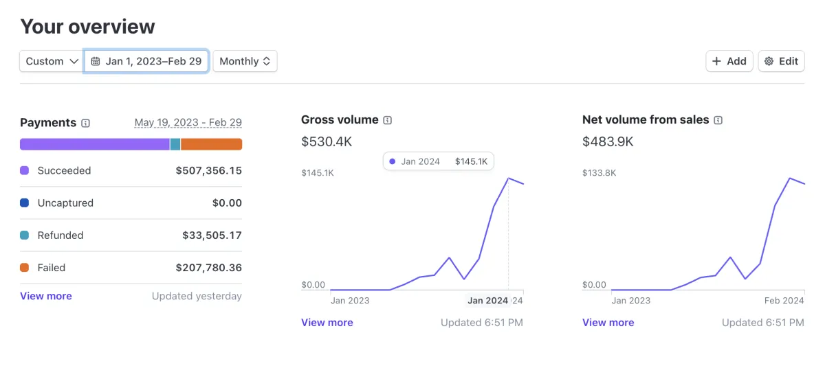
Task: Click info icon beside Net volume from sales
Action: click(x=718, y=120)
